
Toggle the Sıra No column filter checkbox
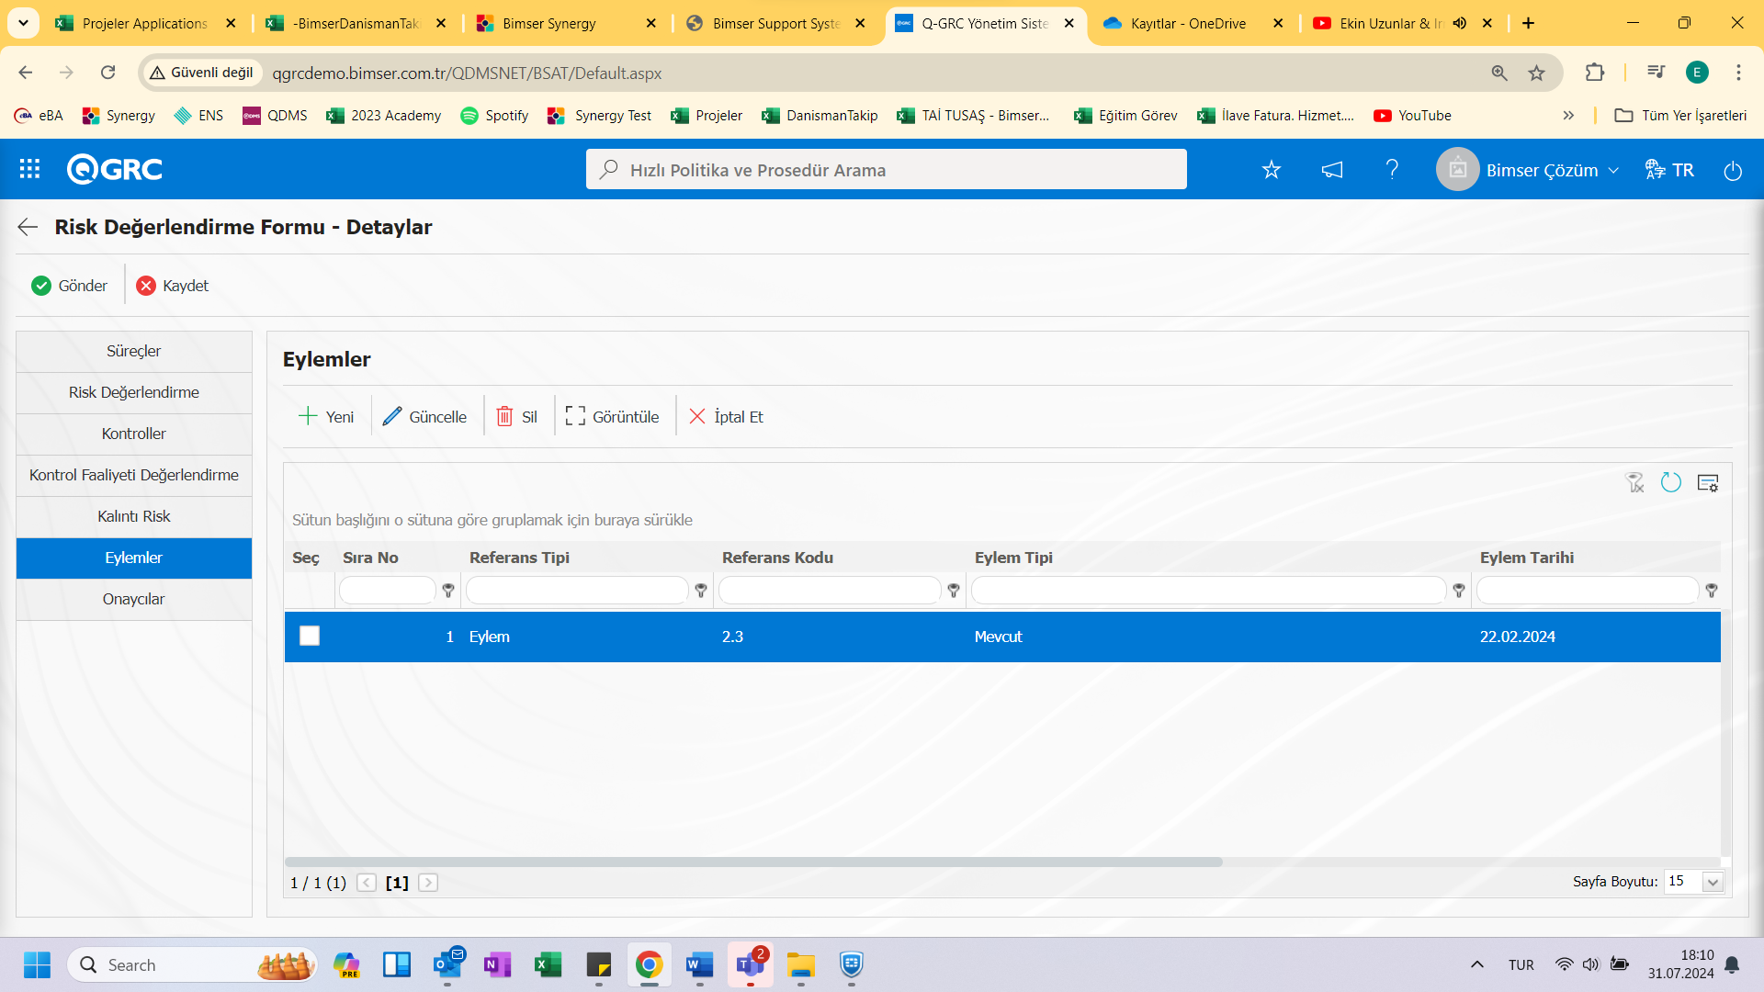point(448,590)
